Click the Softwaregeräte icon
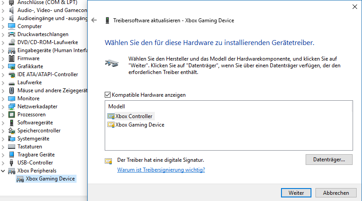This screenshot has width=362, height=201. point(11,123)
